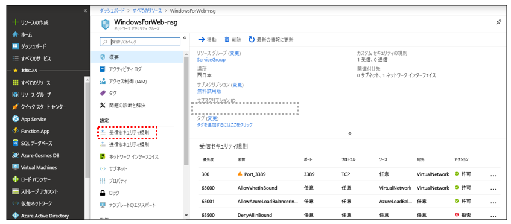Screen dimensions: 511x224
Task: Click the Home house icon in sidebar
Action: coord(15,34)
